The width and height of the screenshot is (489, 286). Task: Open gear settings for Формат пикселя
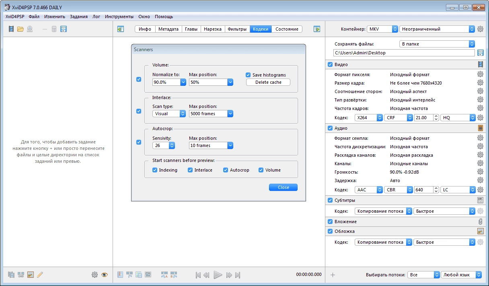tap(480, 75)
